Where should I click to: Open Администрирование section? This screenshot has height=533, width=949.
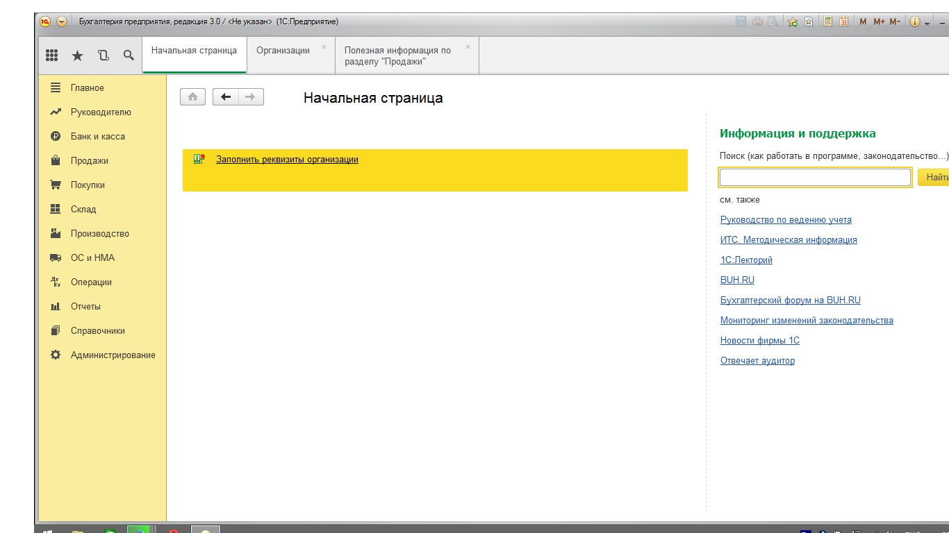(103, 355)
